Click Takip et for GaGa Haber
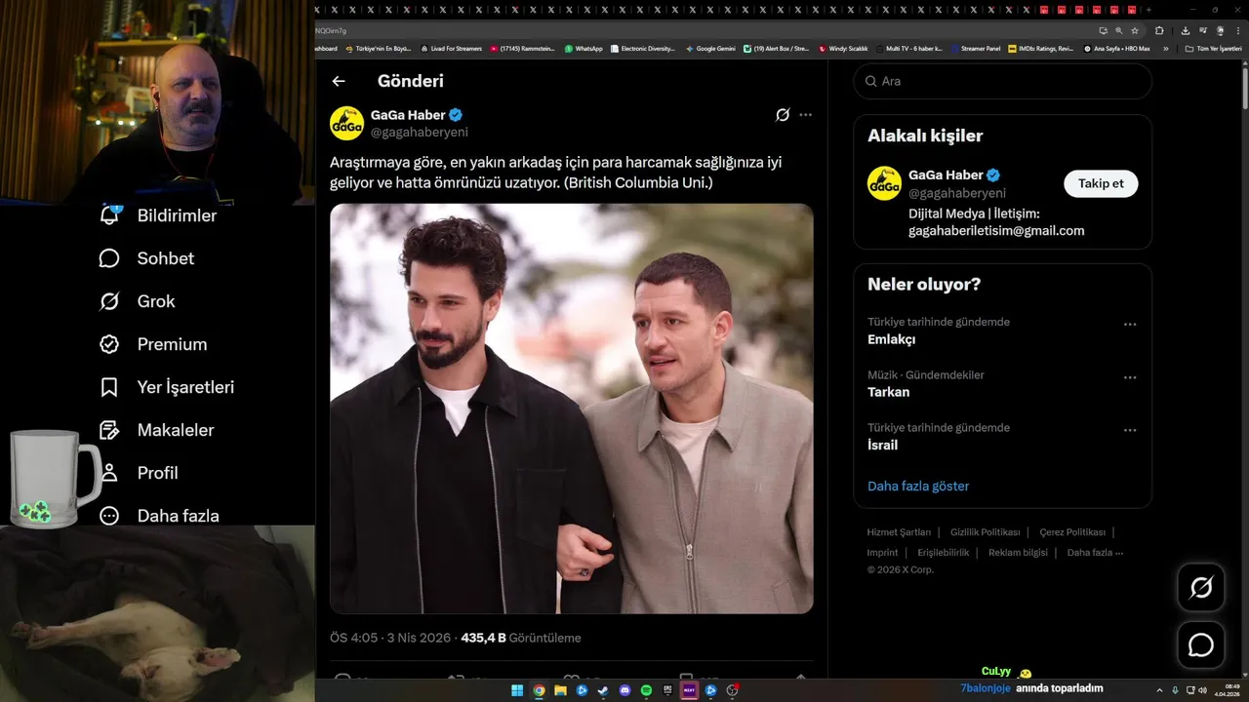Viewport: 1249px width, 702px height. (1101, 183)
